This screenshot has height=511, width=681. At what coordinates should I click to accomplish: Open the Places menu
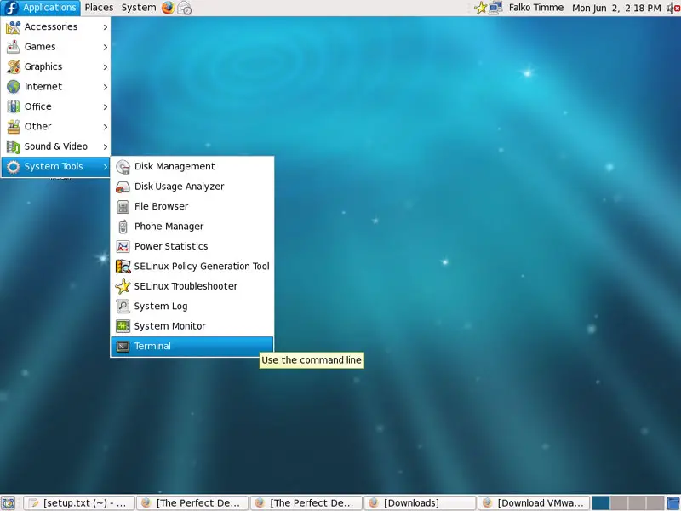99,8
